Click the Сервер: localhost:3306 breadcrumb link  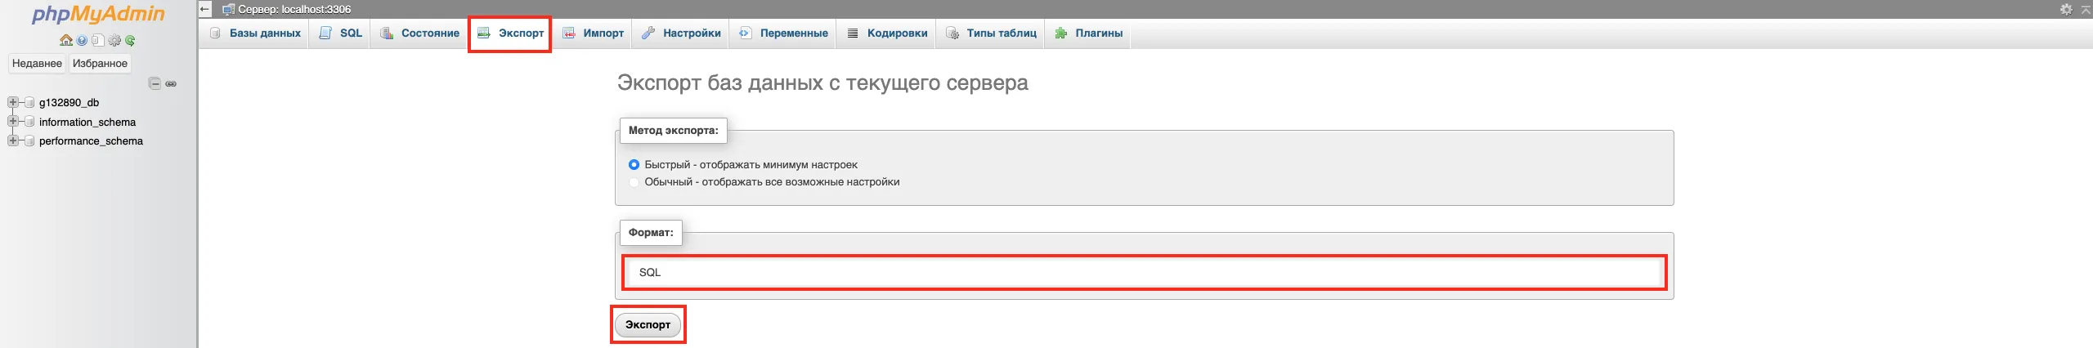tap(294, 10)
